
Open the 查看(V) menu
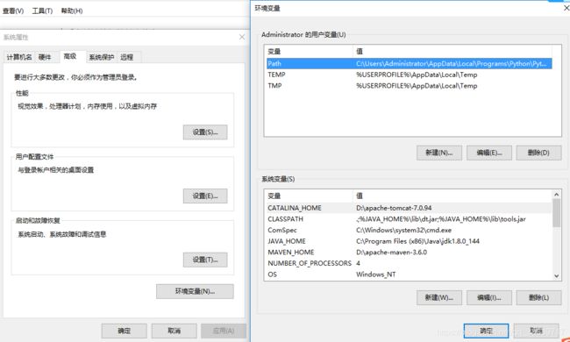pyautogui.click(x=13, y=11)
